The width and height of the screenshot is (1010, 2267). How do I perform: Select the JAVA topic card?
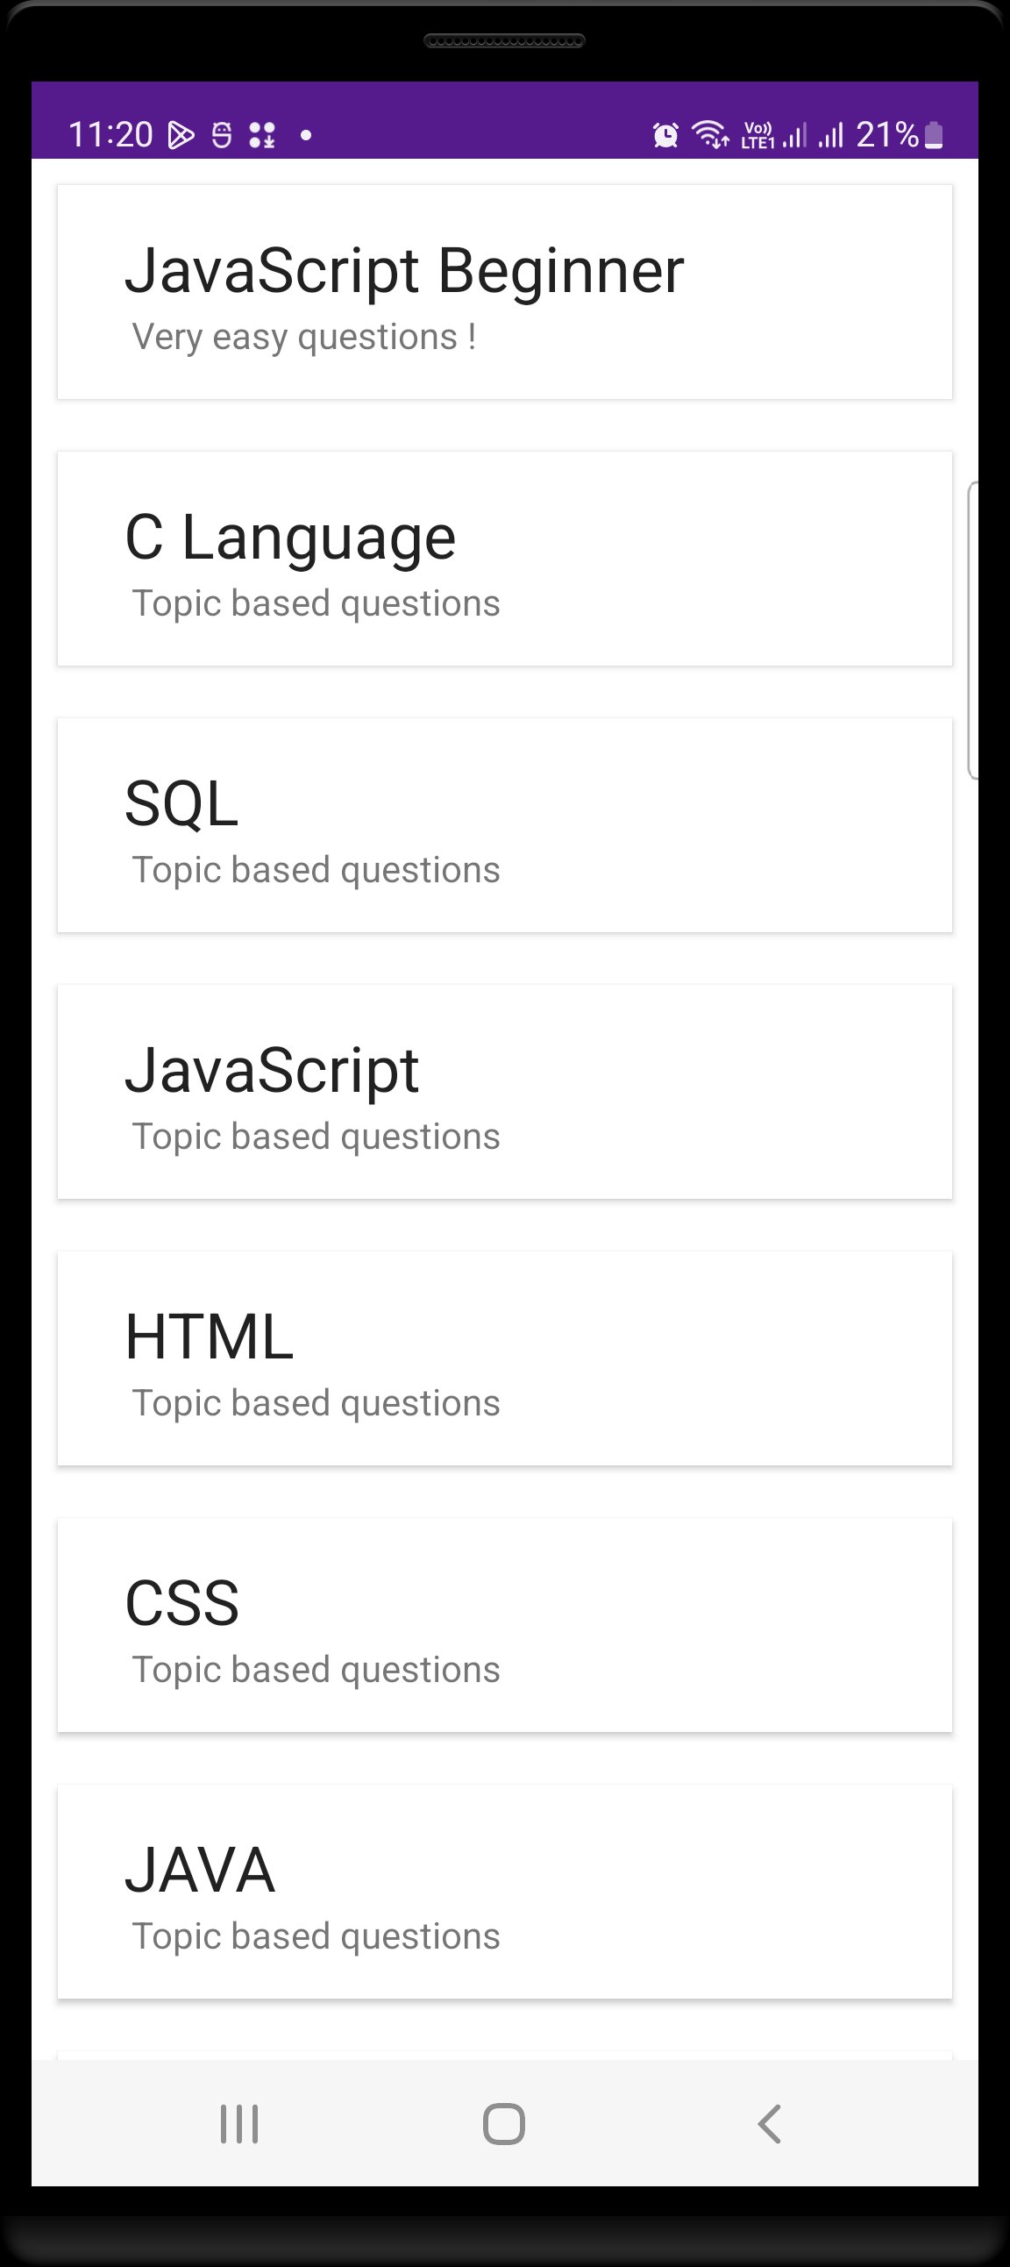click(x=505, y=1893)
